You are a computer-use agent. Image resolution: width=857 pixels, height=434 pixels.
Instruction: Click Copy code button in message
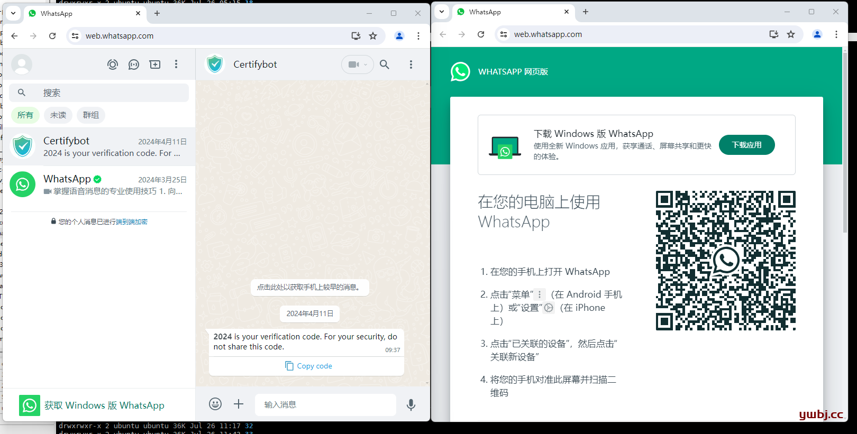(x=308, y=366)
